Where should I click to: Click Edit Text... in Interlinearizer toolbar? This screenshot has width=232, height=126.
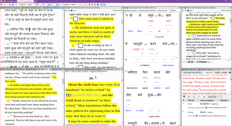click(173, 10)
